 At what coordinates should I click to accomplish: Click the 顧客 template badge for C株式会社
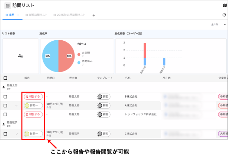point(103,134)
